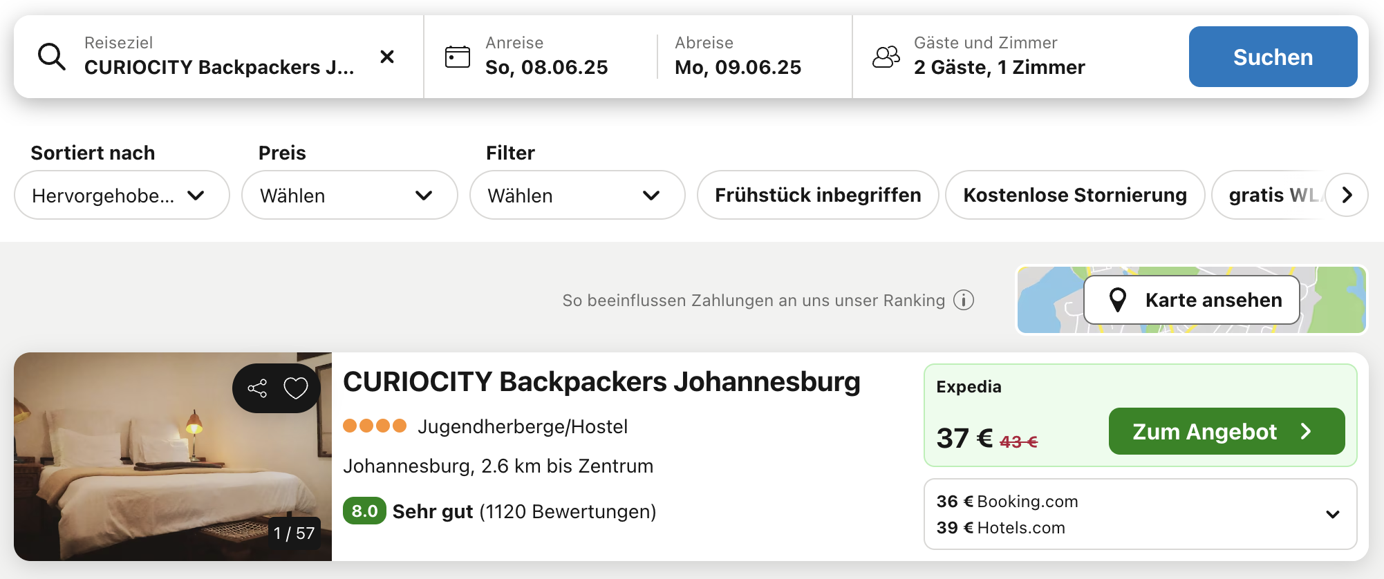Viewport: 1384px width, 579px height.
Task: Toggle the Kostenlose Stornierung filter
Action: 1075,195
